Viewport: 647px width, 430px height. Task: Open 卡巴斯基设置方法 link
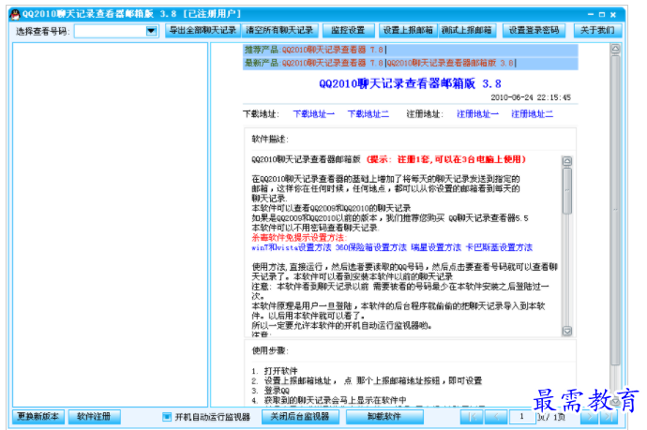click(499, 247)
